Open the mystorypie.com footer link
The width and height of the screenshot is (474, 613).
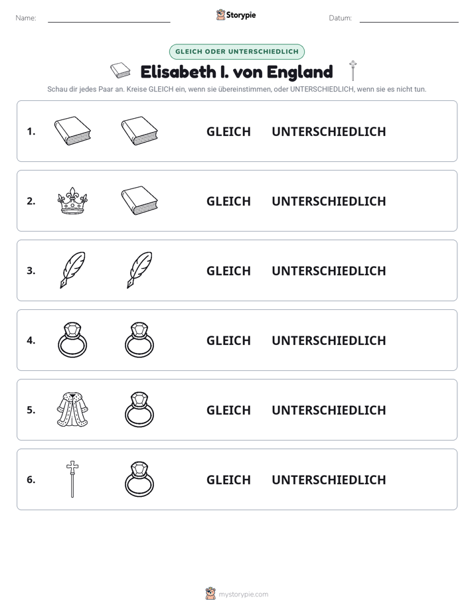point(237,594)
